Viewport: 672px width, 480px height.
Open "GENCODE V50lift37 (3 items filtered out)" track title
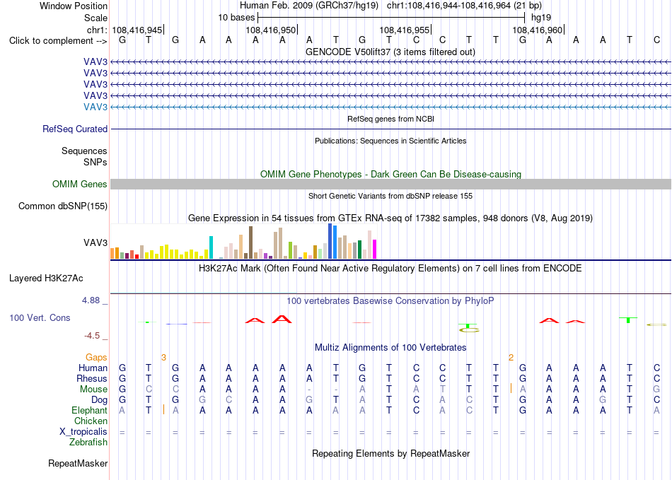(390, 52)
